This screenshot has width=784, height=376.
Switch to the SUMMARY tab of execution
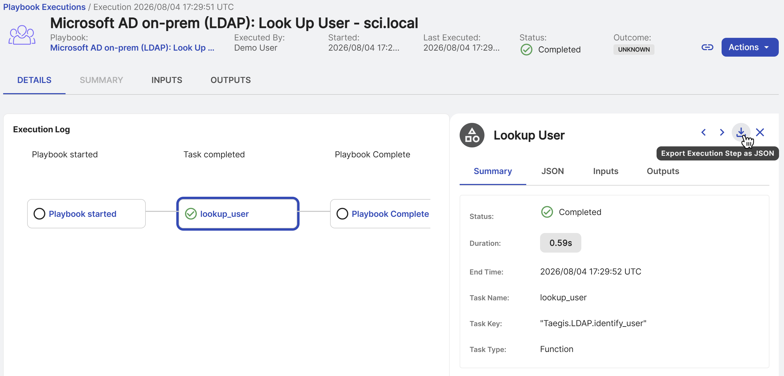coord(101,80)
